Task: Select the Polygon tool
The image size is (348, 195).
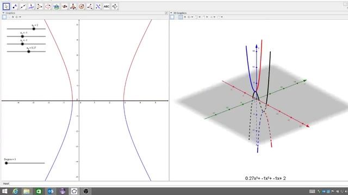Action: (40, 6)
